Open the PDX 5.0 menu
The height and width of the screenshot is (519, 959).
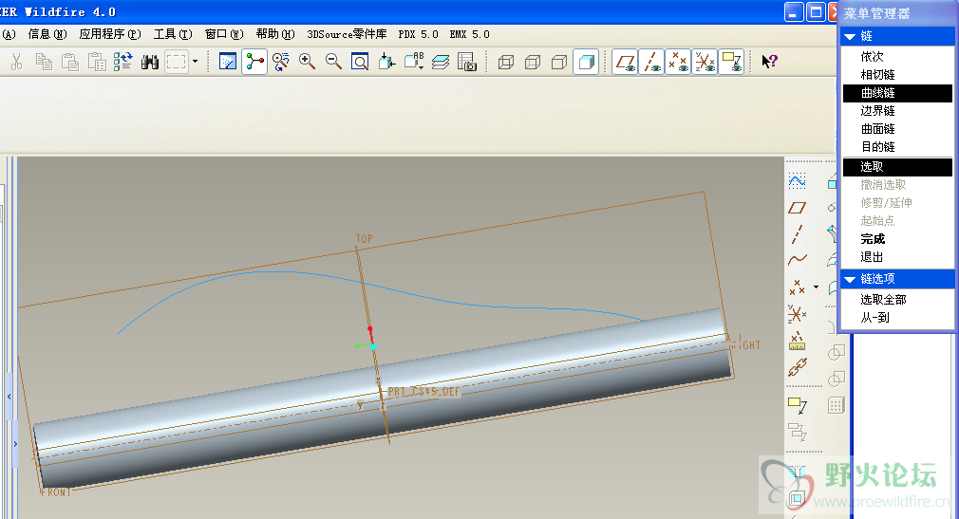pyautogui.click(x=419, y=34)
